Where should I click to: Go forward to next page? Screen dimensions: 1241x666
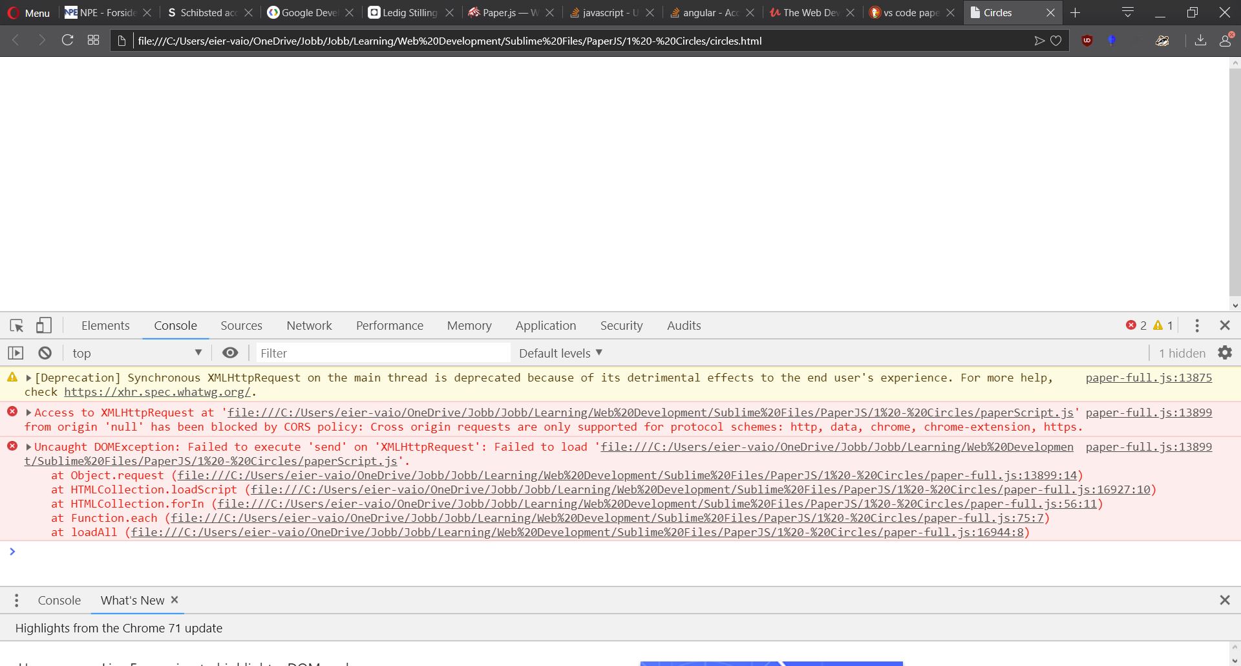point(41,40)
